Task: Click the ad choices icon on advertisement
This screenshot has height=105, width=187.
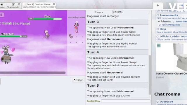Action: click(x=159, y=45)
